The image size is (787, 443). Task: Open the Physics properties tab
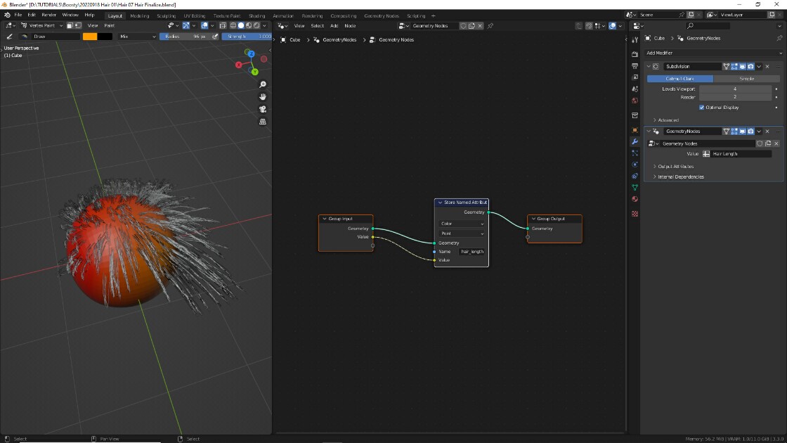point(635,165)
